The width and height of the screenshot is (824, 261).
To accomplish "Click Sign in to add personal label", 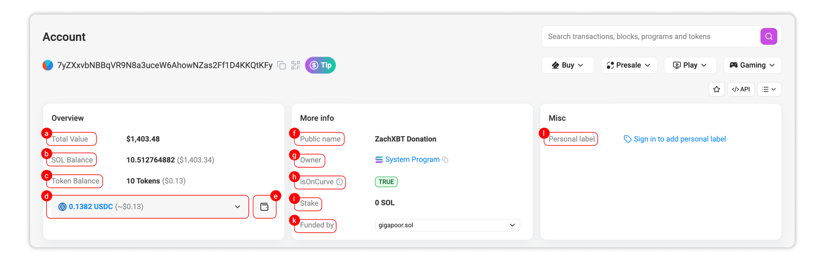I will tap(679, 139).
